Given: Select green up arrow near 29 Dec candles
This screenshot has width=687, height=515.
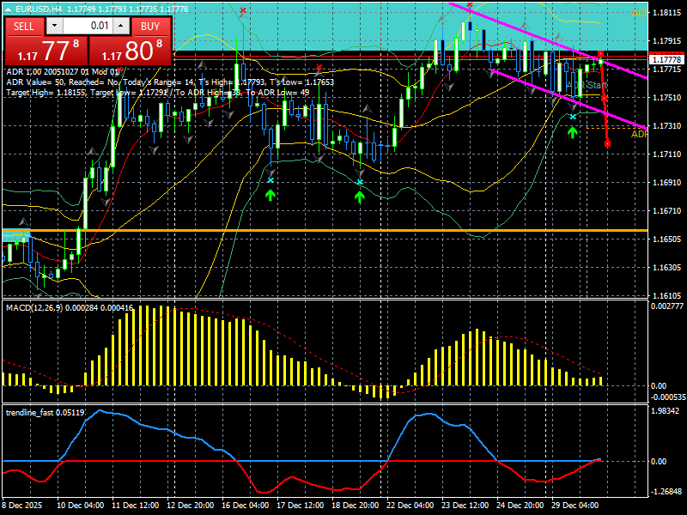Looking at the screenshot, I should pyautogui.click(x=572, y=132).
